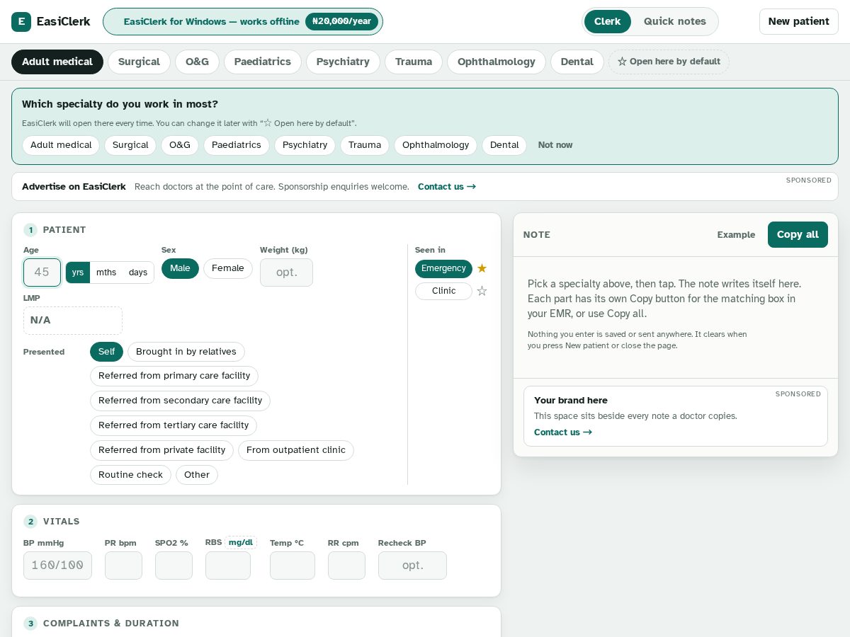Select the Surgical specialty tab

[139, 62]
